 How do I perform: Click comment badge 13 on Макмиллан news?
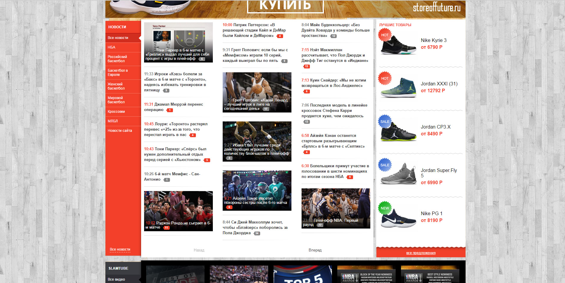point(306,66)
